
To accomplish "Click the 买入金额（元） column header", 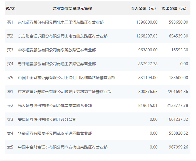I will pyautogui.click(x=144, y=8).
